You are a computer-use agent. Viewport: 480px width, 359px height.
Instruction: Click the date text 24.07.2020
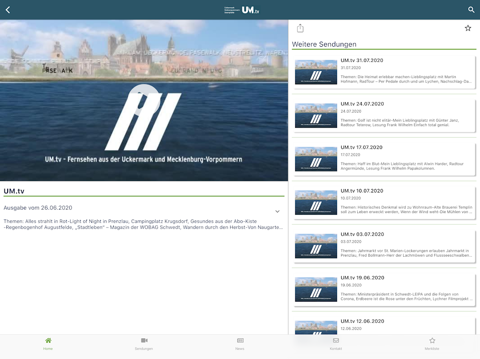351,111
